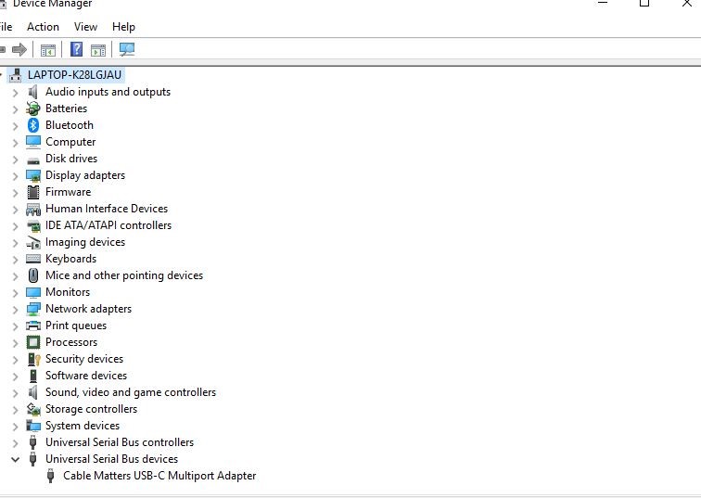Select the Software devices label
The width and height of the screenshot is (701, 498).
pyautogui.click(x=86, y=376)
